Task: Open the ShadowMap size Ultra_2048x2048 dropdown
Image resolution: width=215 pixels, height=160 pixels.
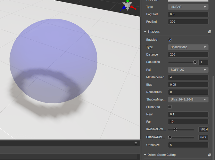Action: tap(188, 100)
